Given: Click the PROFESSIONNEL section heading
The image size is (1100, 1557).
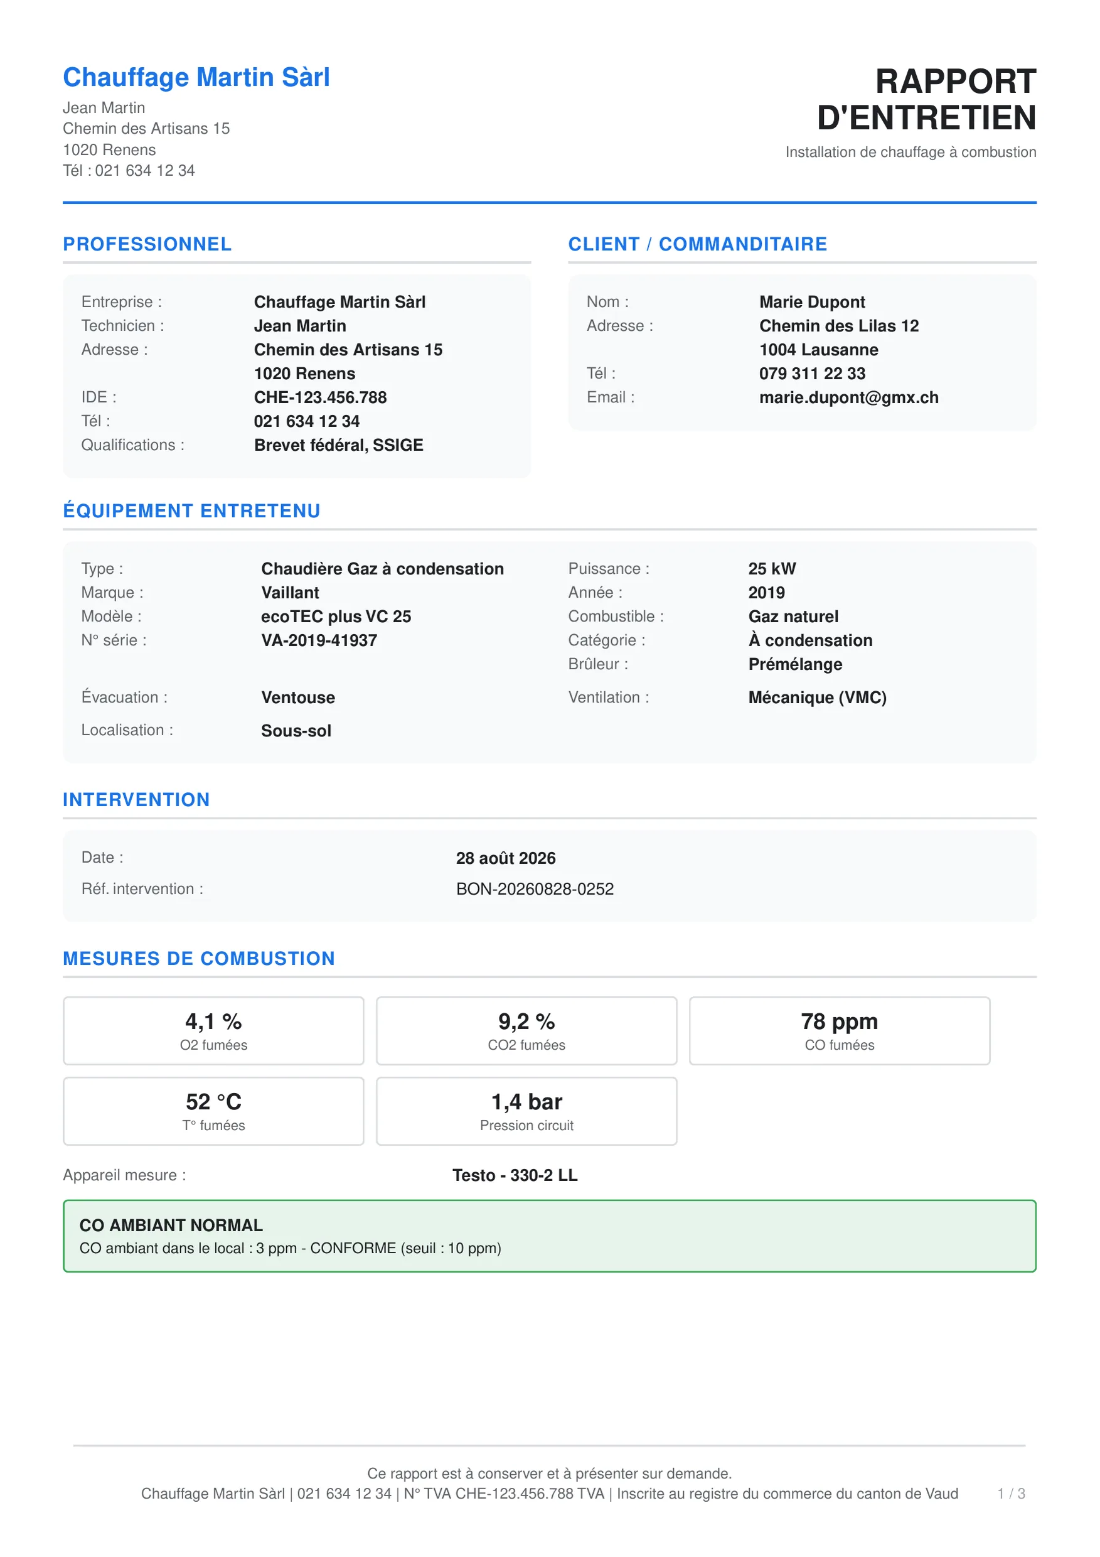Looking at the screenshot, I should coord(147,244).
